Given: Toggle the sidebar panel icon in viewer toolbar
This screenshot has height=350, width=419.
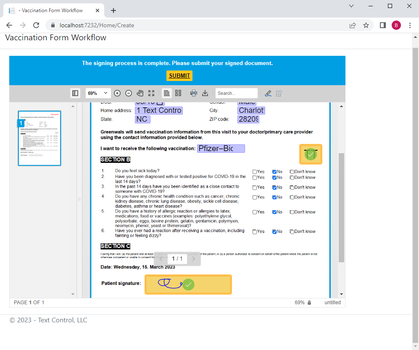Looking at the screenshot, I should 75,93.
